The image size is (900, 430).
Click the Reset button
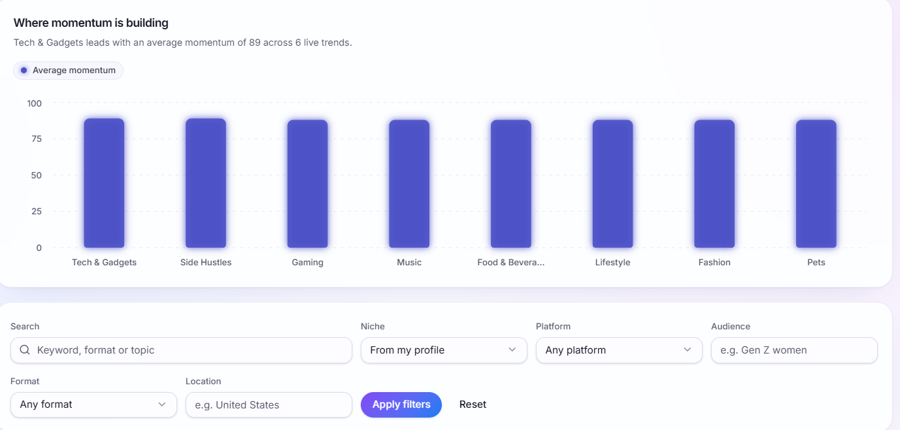pyautogui.click(x=473, y=405)
